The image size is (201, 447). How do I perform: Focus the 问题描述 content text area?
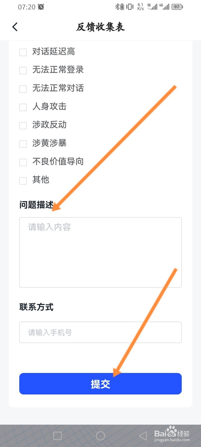(x=100, y=252)
